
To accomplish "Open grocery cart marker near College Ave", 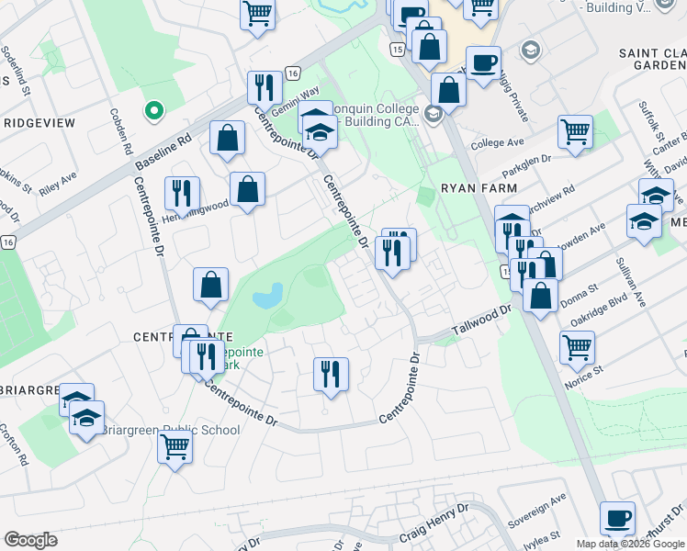I will (x=575, y=135).
